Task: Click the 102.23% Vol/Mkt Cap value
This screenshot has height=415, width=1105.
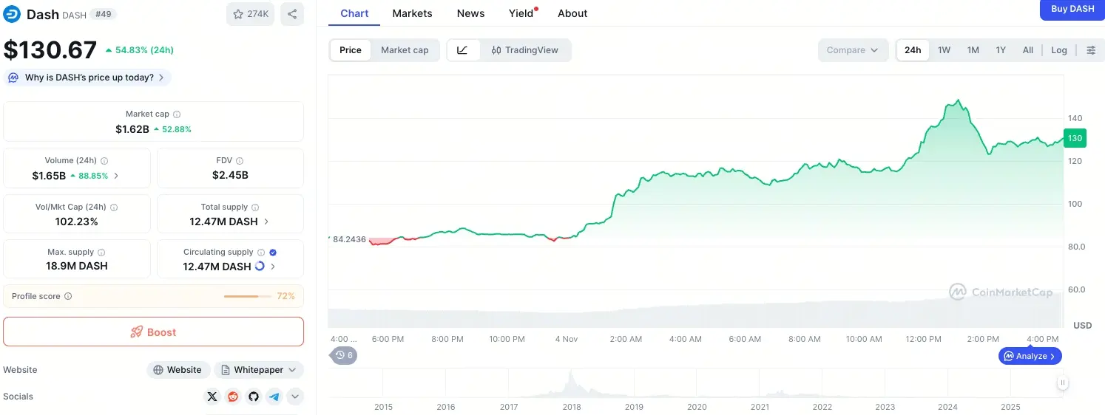Action: (76, 222)
